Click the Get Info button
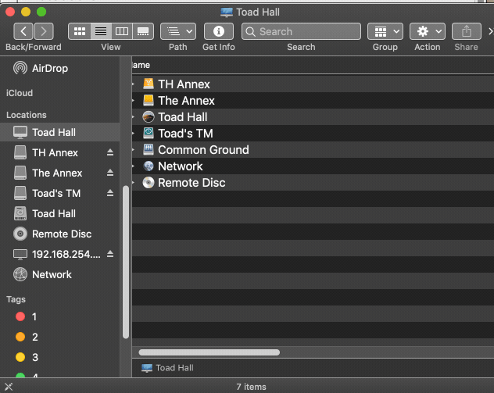The image size is (494, 393). point(219,31)
